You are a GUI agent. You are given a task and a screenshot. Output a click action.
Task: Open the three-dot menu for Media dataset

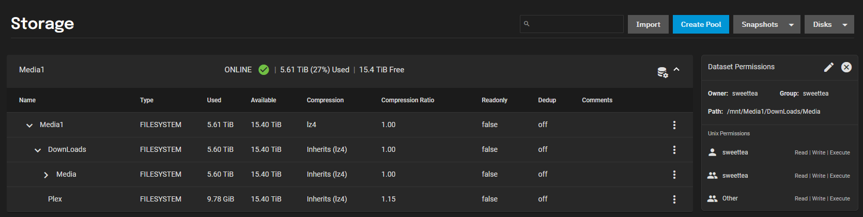click(674, 175)
